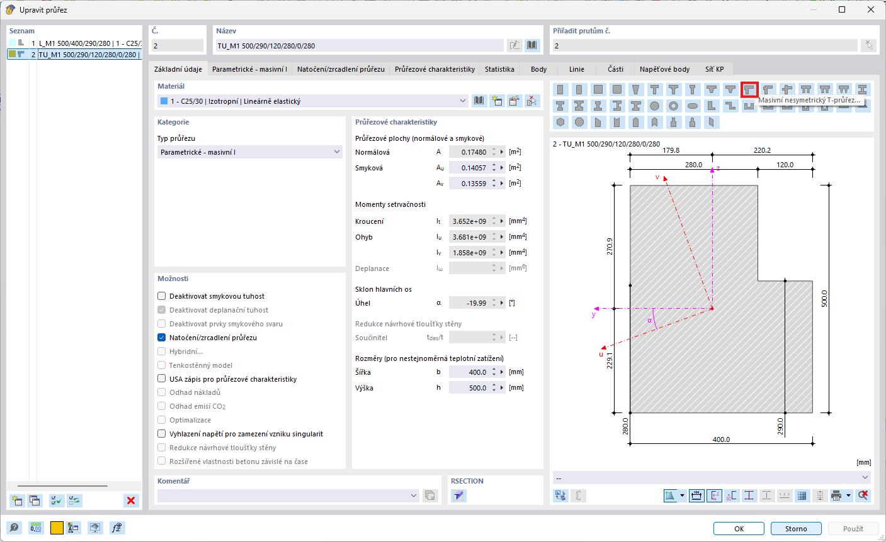Open the Typ průřezu dropdown

(x=249, y=152)
